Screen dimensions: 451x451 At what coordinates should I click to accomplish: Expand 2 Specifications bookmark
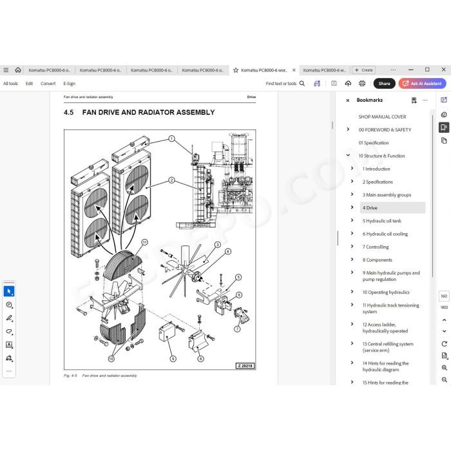pos(352,181)
